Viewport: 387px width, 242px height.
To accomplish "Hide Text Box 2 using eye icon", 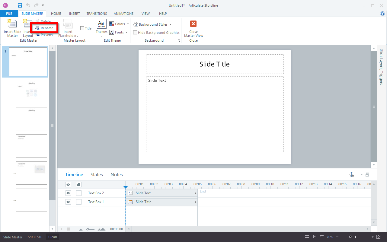I will click(68, 193).
